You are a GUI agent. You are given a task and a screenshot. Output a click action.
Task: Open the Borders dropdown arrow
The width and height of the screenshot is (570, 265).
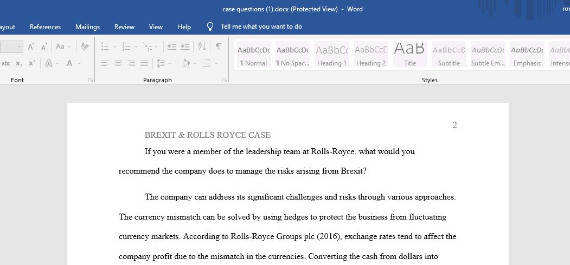(216, 63)
